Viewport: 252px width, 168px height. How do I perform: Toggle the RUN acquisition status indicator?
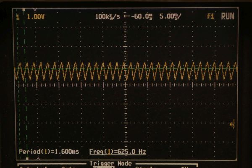(227, 17)
